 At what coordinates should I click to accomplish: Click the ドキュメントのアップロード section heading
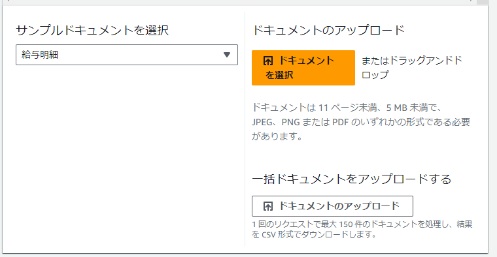click(328, 31)
